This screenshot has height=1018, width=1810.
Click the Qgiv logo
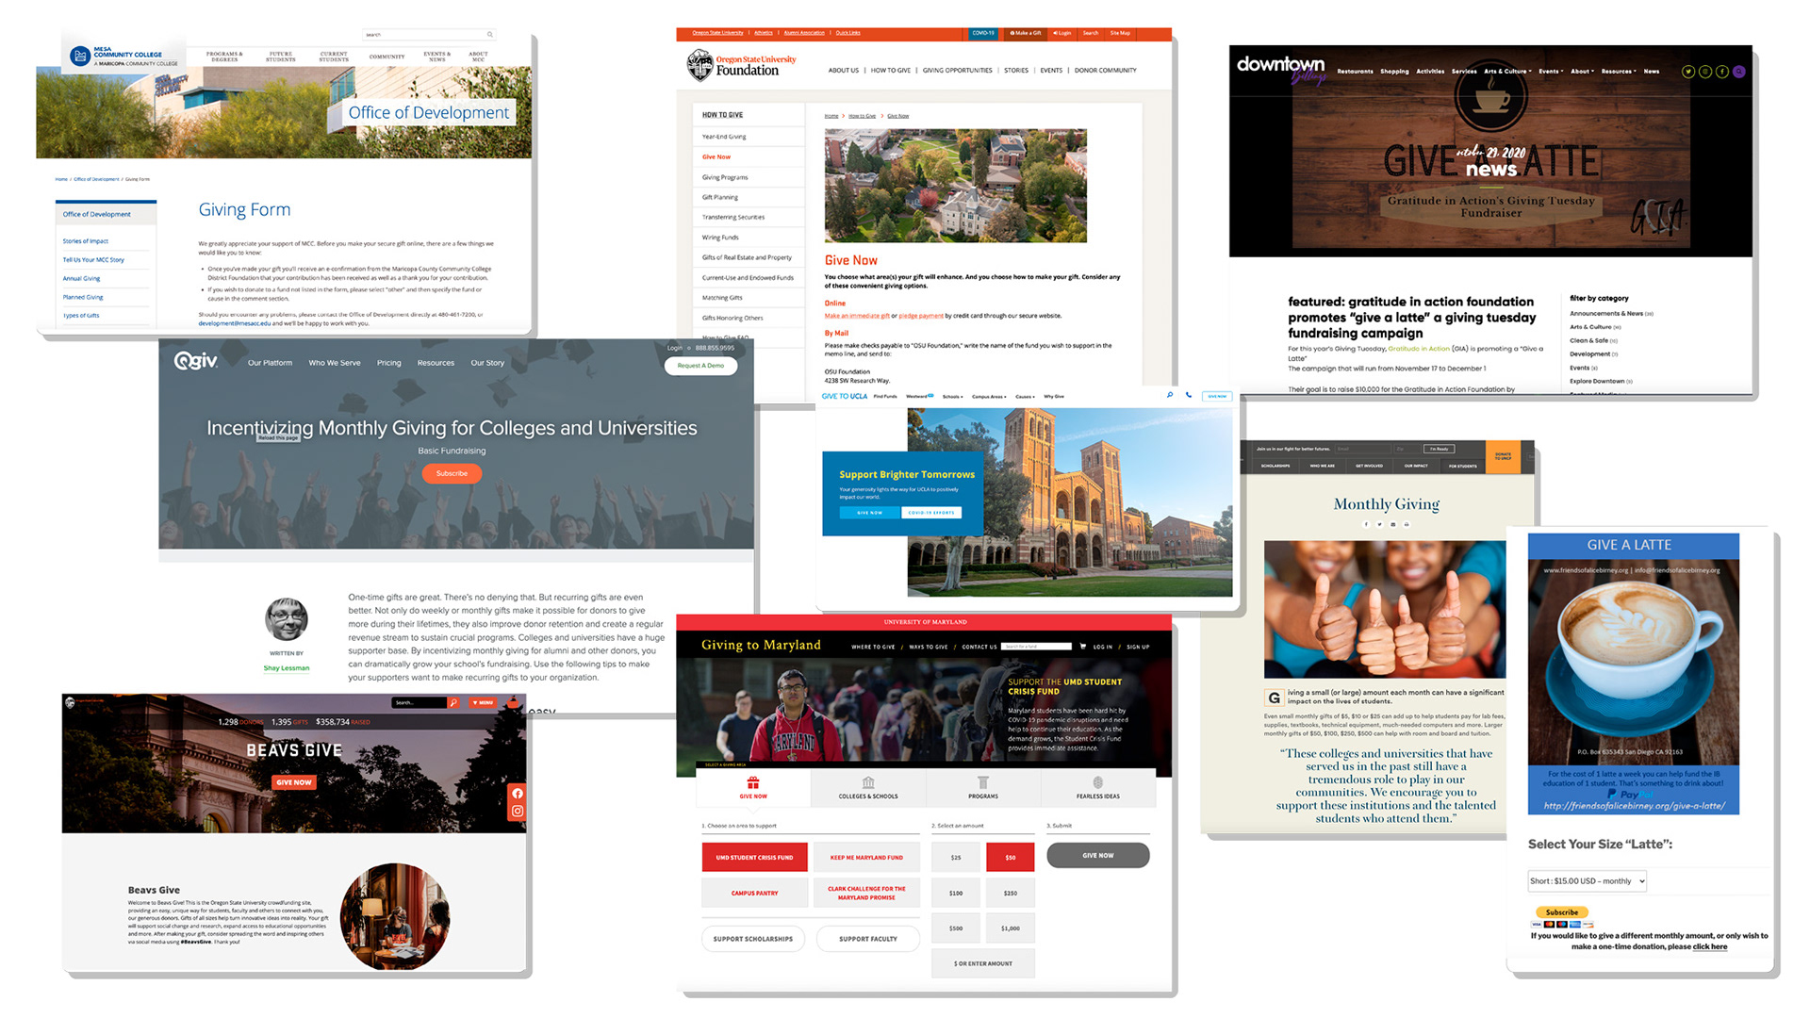pos(196,361)
